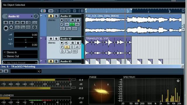Toggle inspector Mute button
Image resolution: width=187 pixels, height=105 pixels.
pos(6,22)
